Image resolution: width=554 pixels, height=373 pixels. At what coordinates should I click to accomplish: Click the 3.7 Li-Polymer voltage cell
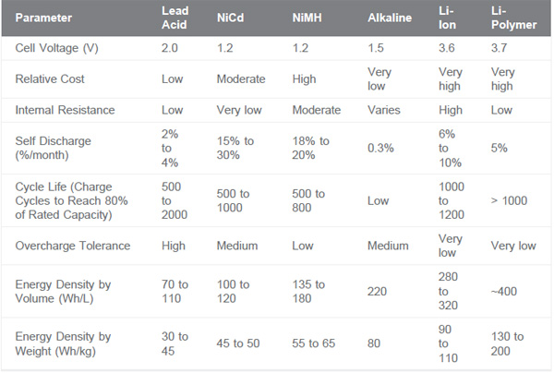tap(500, 46)
